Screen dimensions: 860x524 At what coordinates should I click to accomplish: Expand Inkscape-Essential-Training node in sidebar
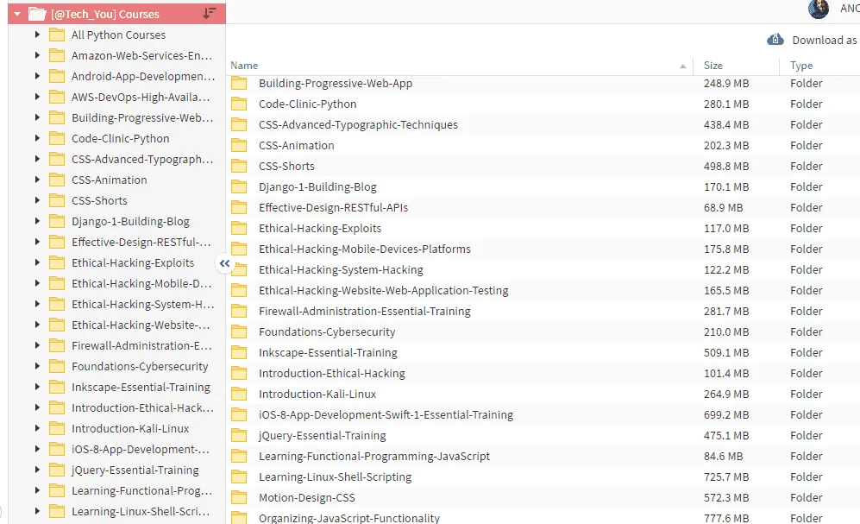click(x=37, y=387)
